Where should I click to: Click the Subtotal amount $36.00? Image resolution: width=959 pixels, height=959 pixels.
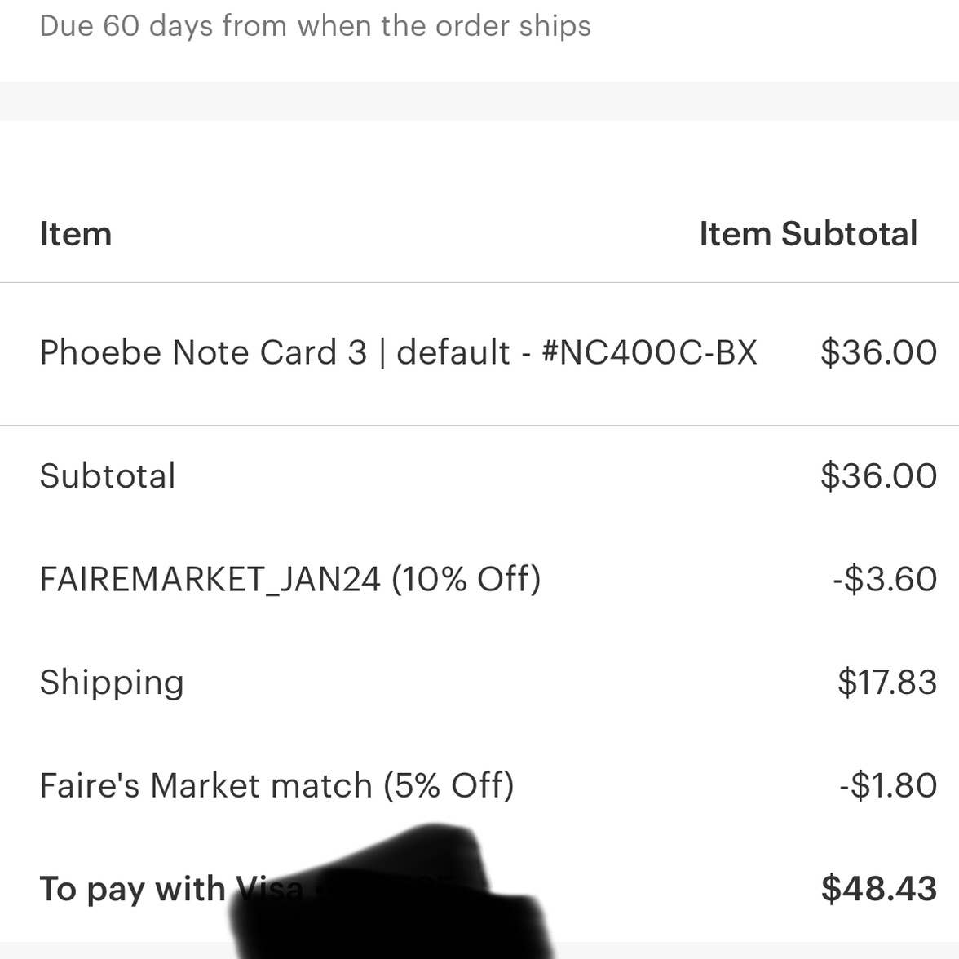tap(878, 476)
